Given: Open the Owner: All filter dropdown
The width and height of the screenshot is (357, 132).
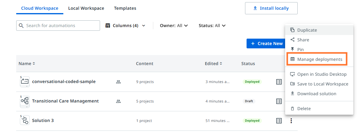Looking at the screenshot, I should [174, 26].
